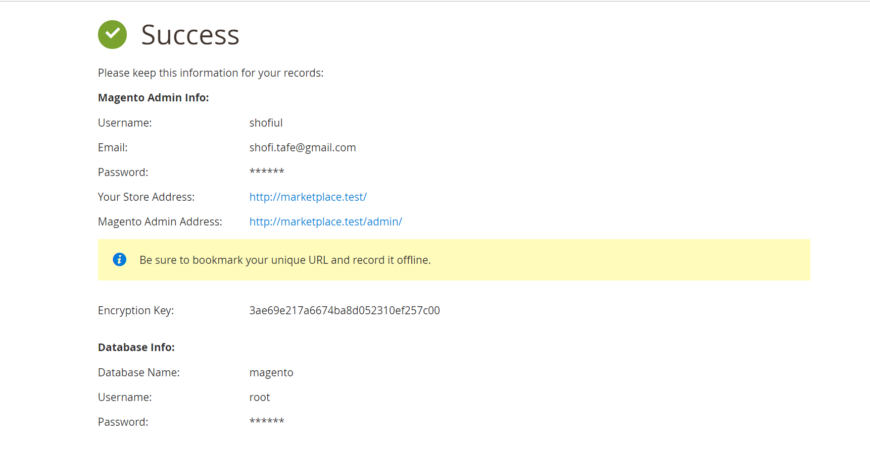Select the admin username 'shofiul'
This screenshot has height=454, width=870.
[266, 123]
